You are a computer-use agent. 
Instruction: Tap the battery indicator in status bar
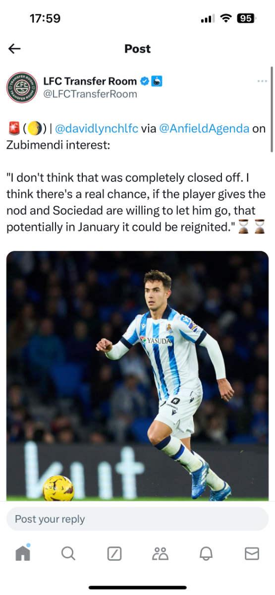coord(246,18)
